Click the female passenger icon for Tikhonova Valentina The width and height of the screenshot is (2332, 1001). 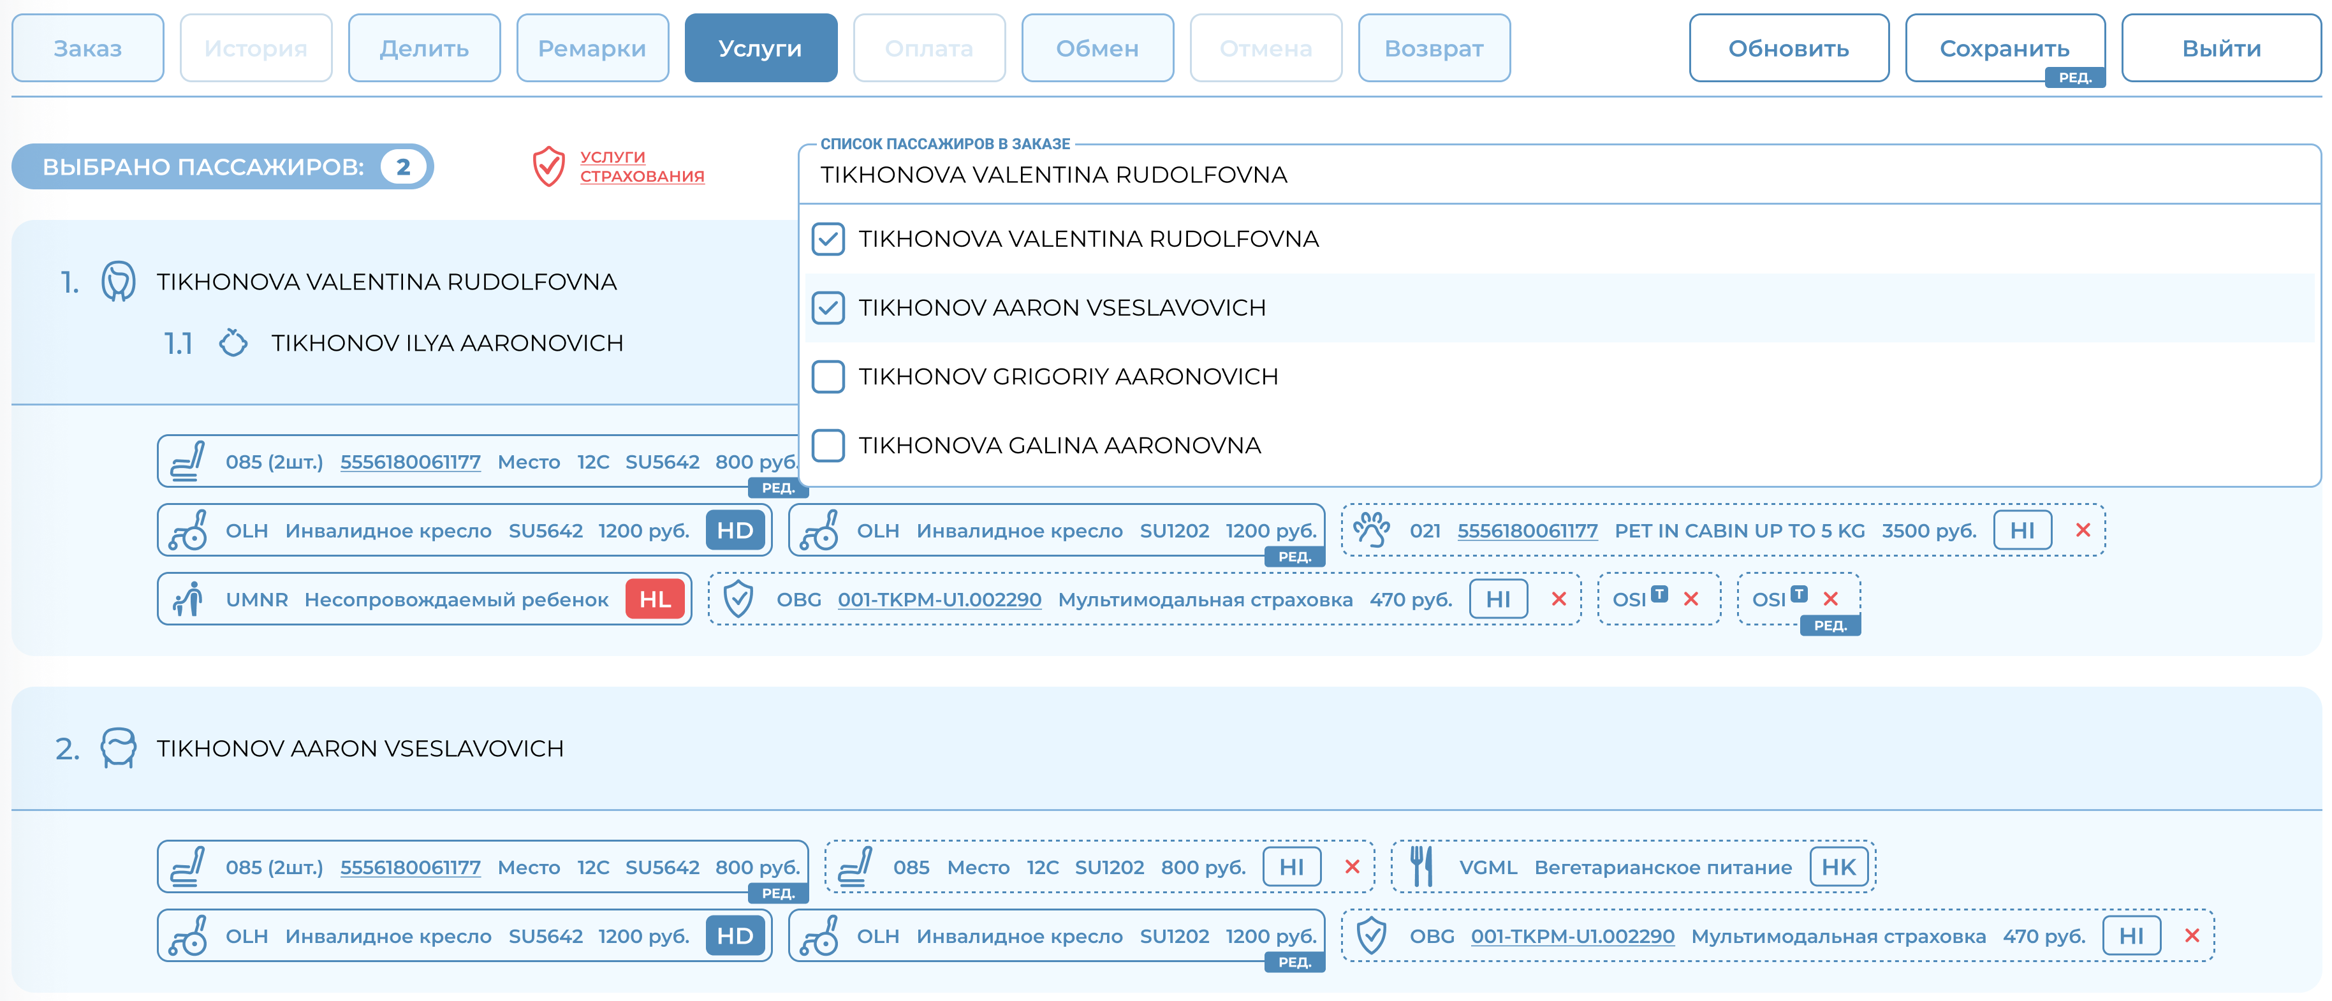118,281
